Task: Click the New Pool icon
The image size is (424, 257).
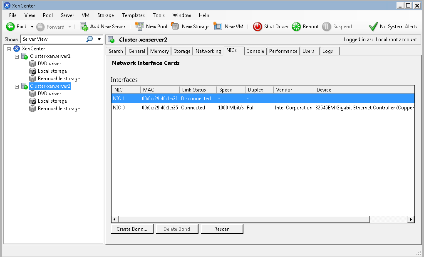Action: [x=140, y=27]
